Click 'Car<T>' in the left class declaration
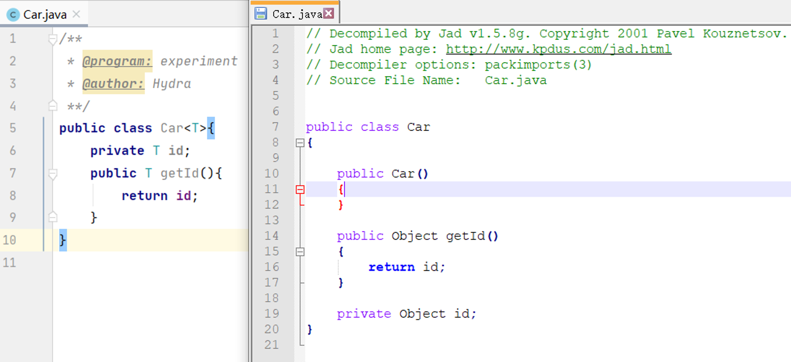Image resolution: width=791 pixels, height=362 pixels. (184, 128)
